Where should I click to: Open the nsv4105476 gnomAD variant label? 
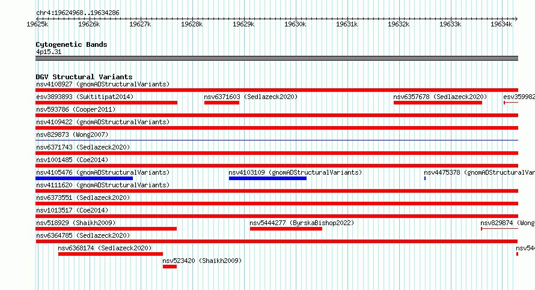point(103,172)
